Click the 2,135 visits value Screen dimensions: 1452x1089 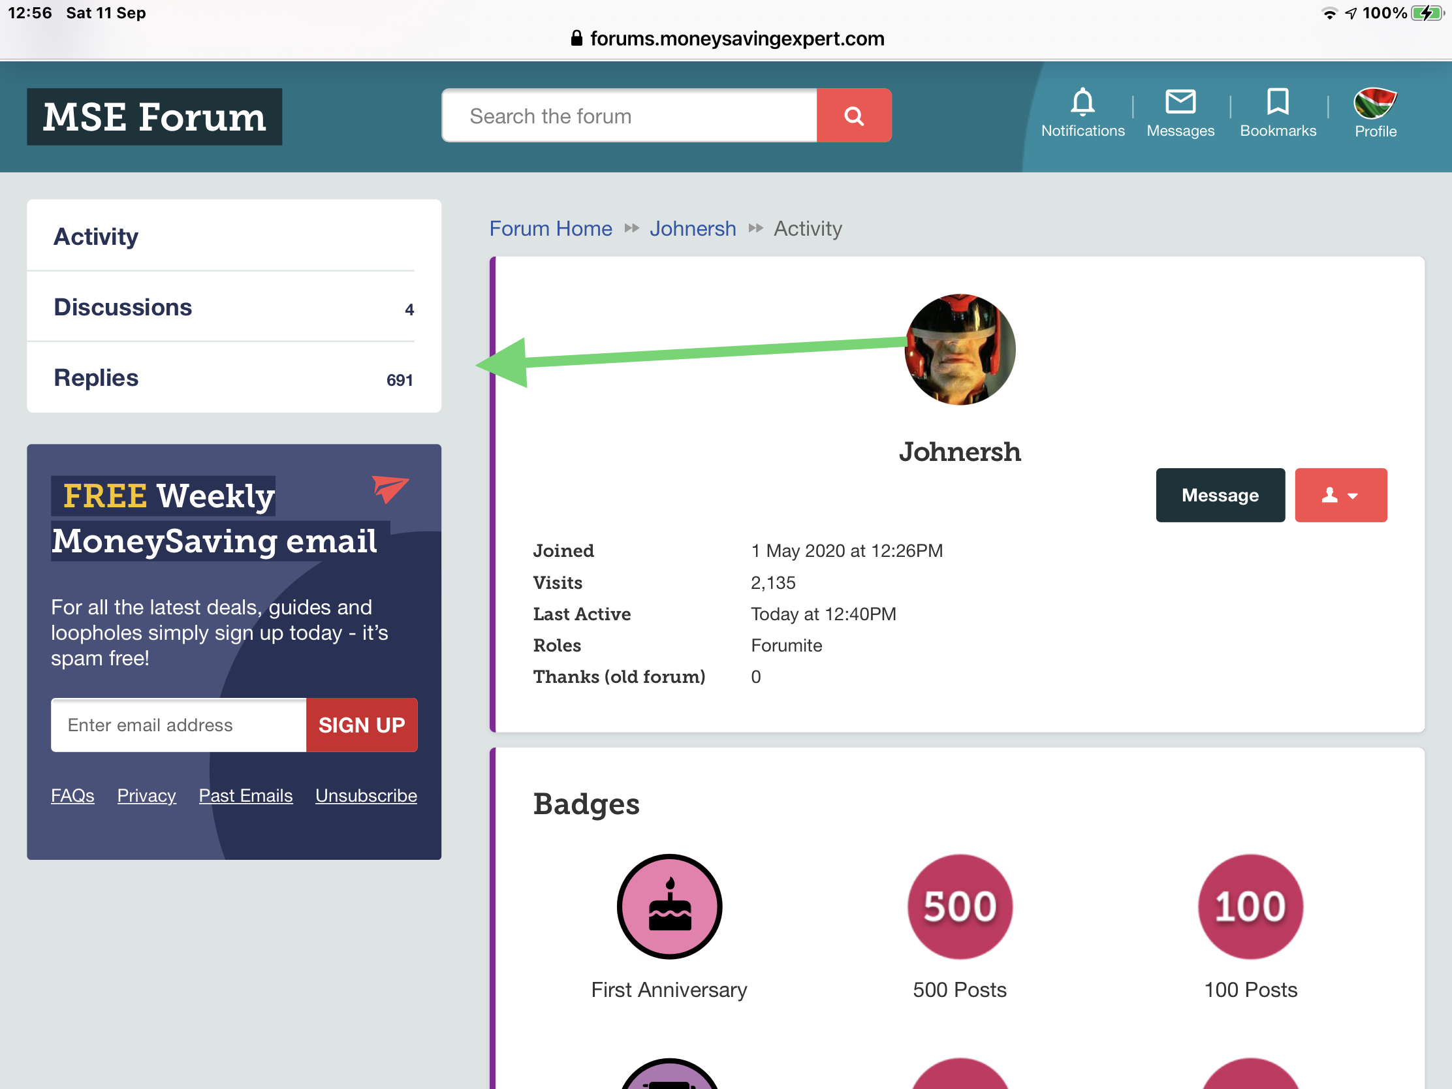click(772, 582)
